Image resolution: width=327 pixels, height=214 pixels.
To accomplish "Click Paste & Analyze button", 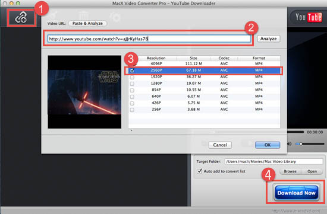I will click(x=87, y=23).
